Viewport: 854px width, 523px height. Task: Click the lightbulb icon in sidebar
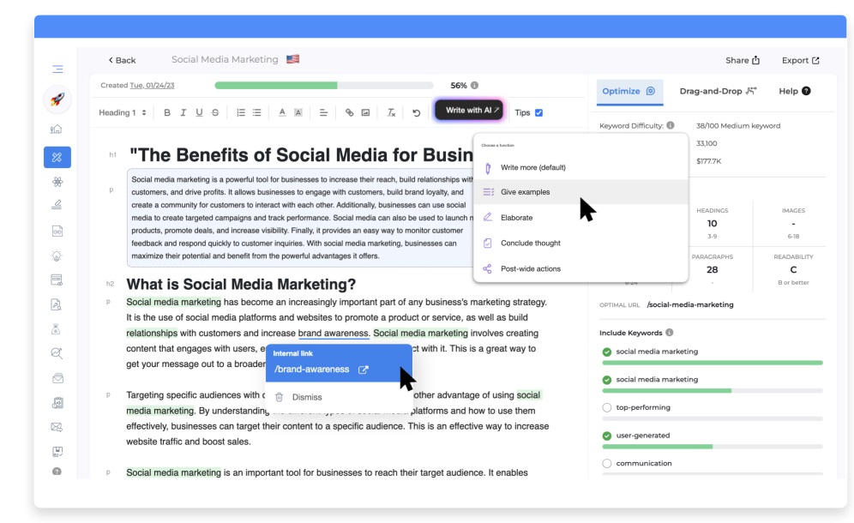pos(57,255)
